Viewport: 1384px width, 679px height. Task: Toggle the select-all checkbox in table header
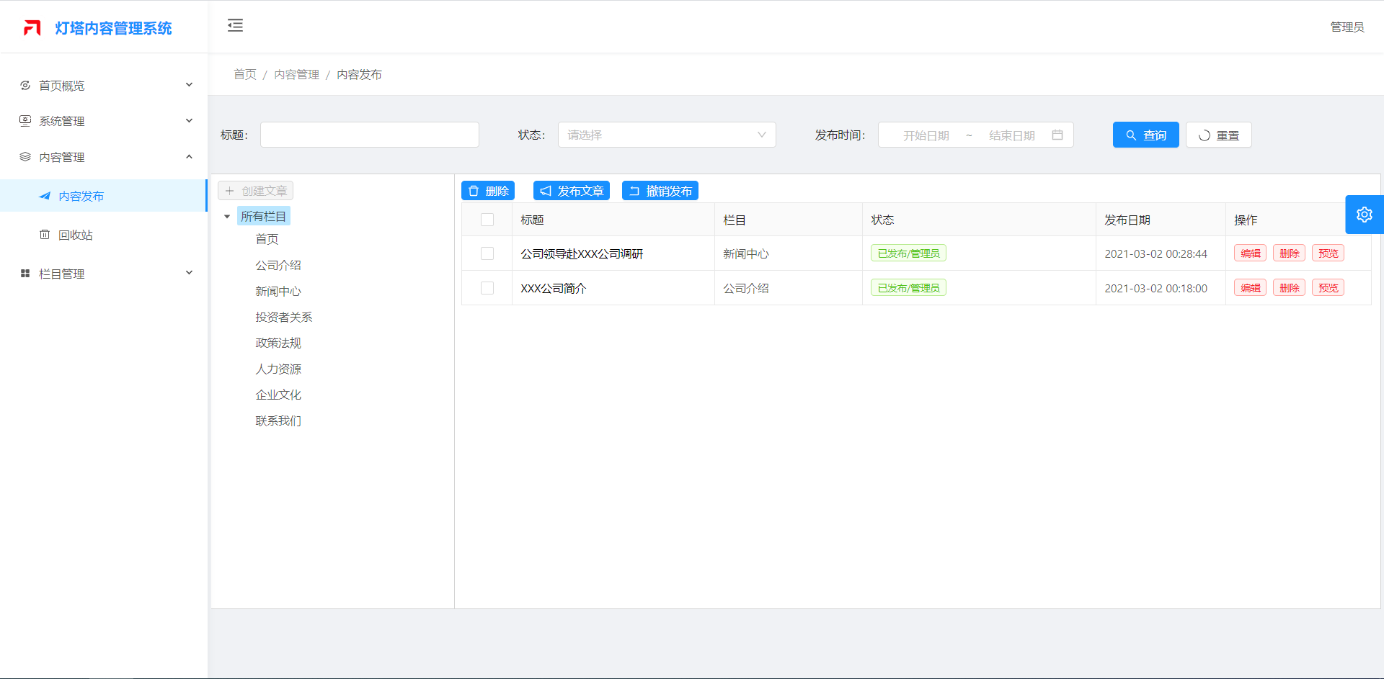[487, 220]
